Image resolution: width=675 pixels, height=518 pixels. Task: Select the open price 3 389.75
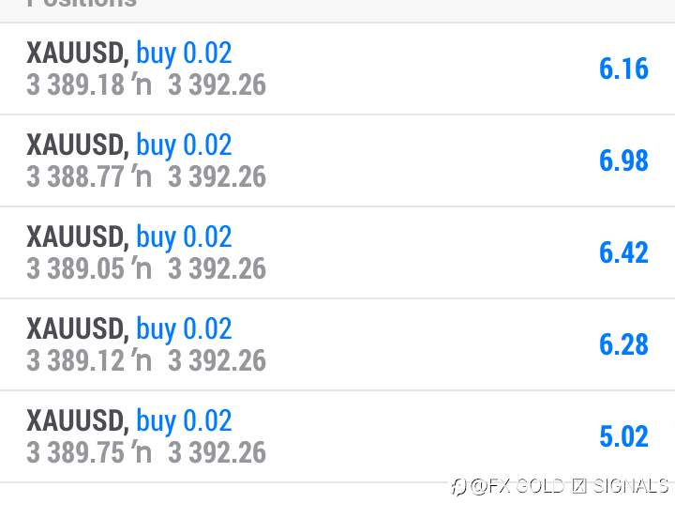[x=76, y=452]
